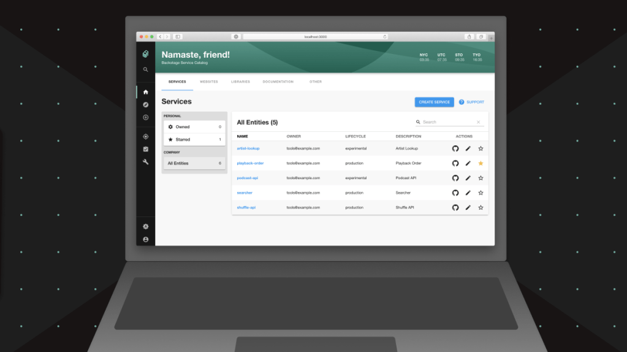Edit the podcast-api entity
The image size is (627, 352).
(468, 178)
